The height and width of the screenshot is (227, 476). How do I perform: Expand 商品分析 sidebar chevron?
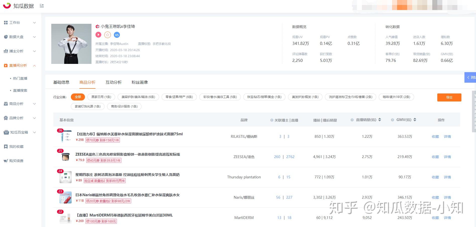click(34, 104)
